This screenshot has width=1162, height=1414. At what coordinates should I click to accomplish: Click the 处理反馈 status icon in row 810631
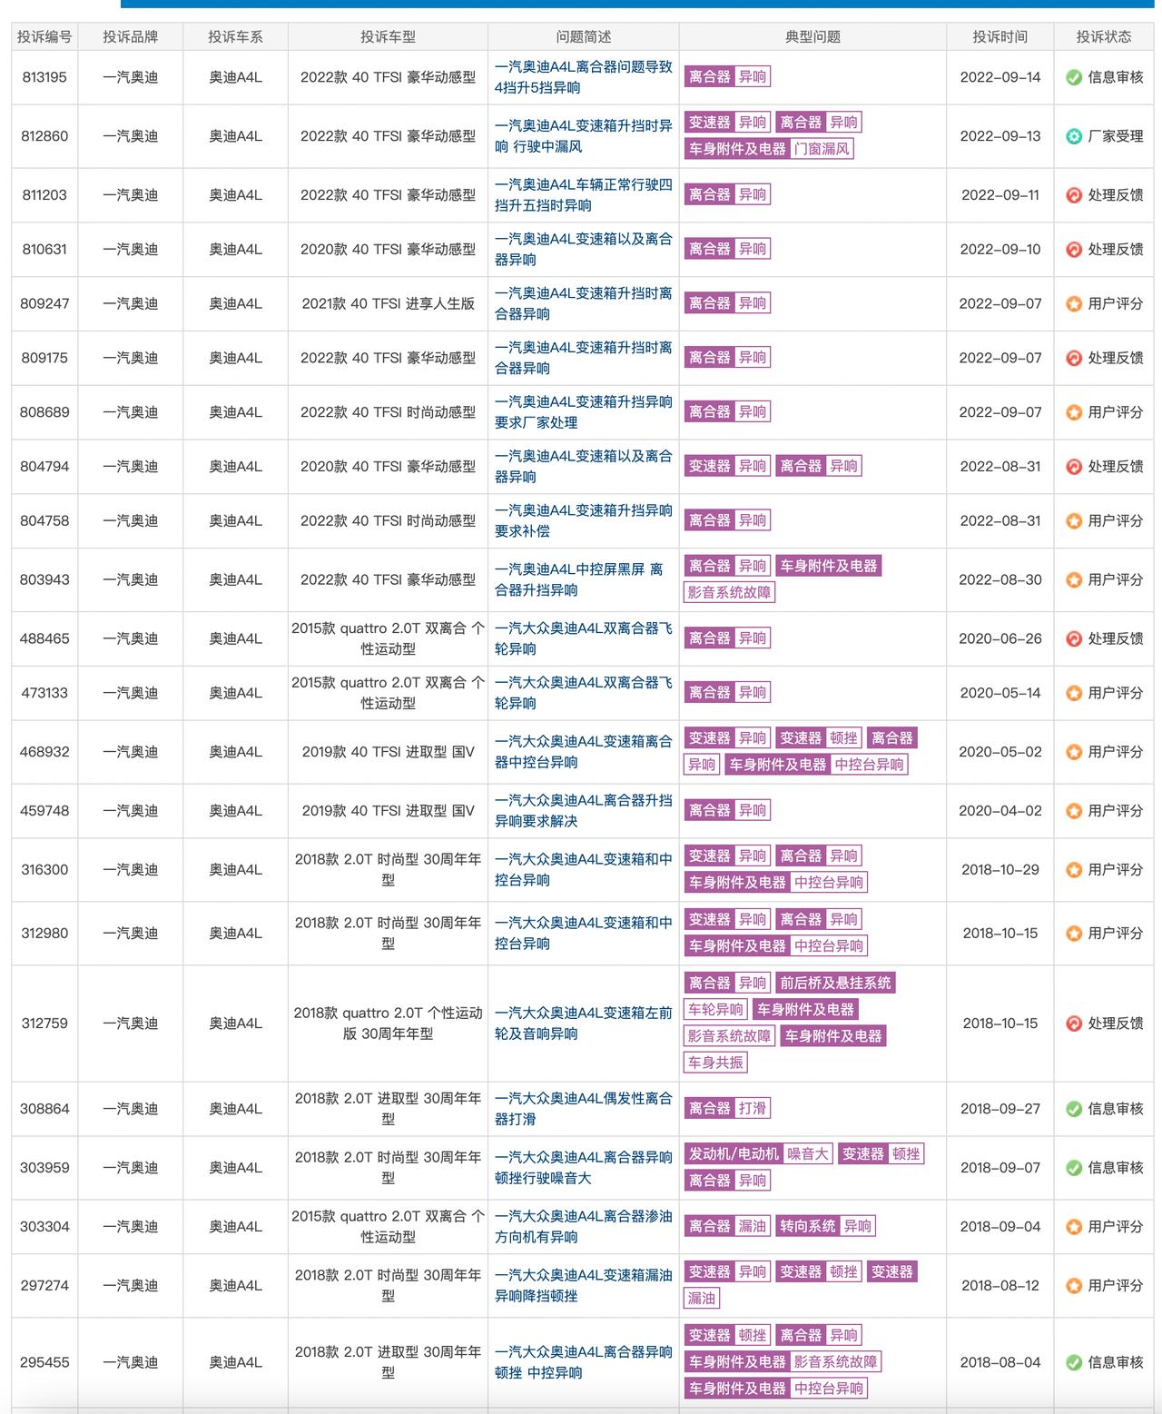click(1074, 250)
